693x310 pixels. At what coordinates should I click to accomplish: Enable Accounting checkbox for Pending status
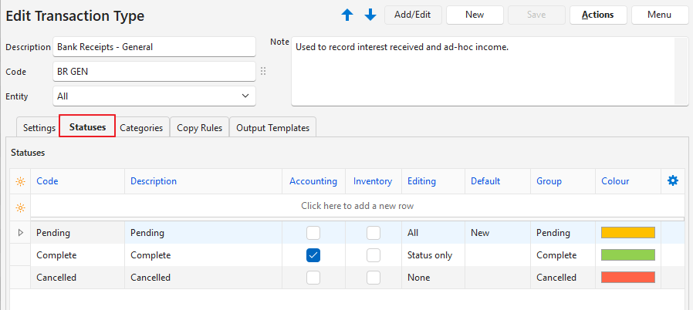click(x=313, y=233)
